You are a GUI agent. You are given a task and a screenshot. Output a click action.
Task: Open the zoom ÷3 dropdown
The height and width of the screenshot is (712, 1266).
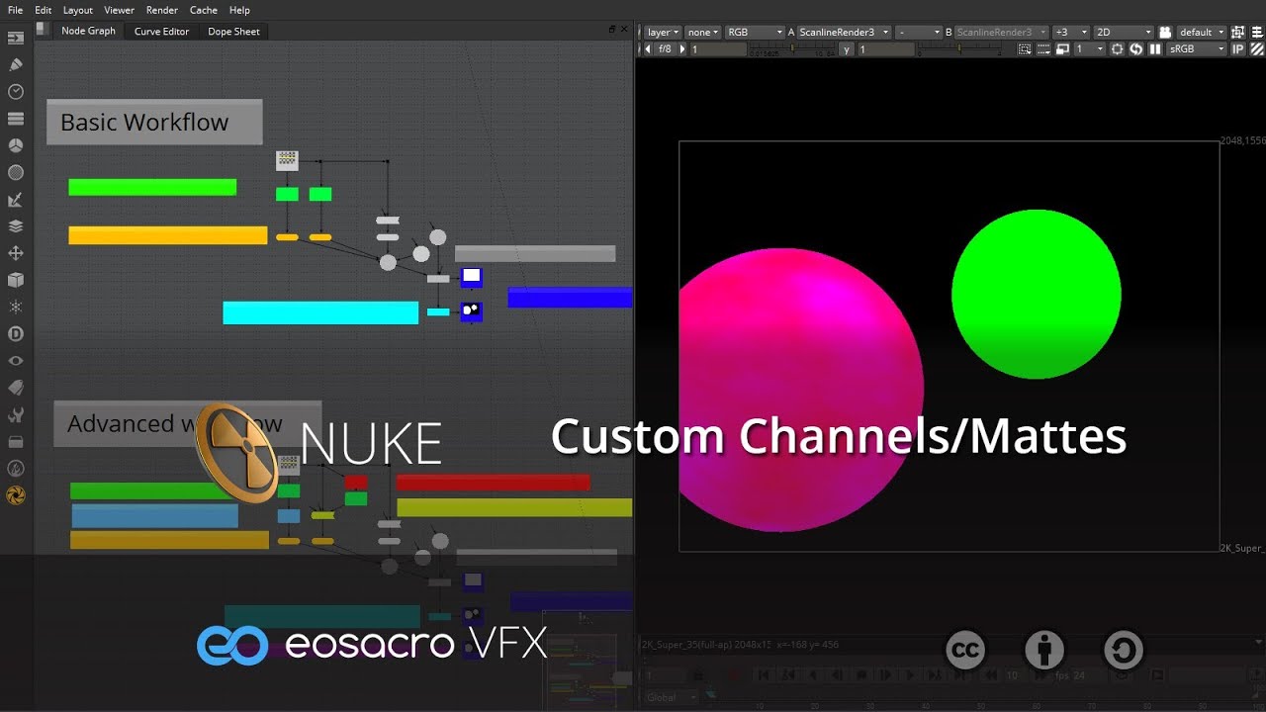(x=1070, y=33)
